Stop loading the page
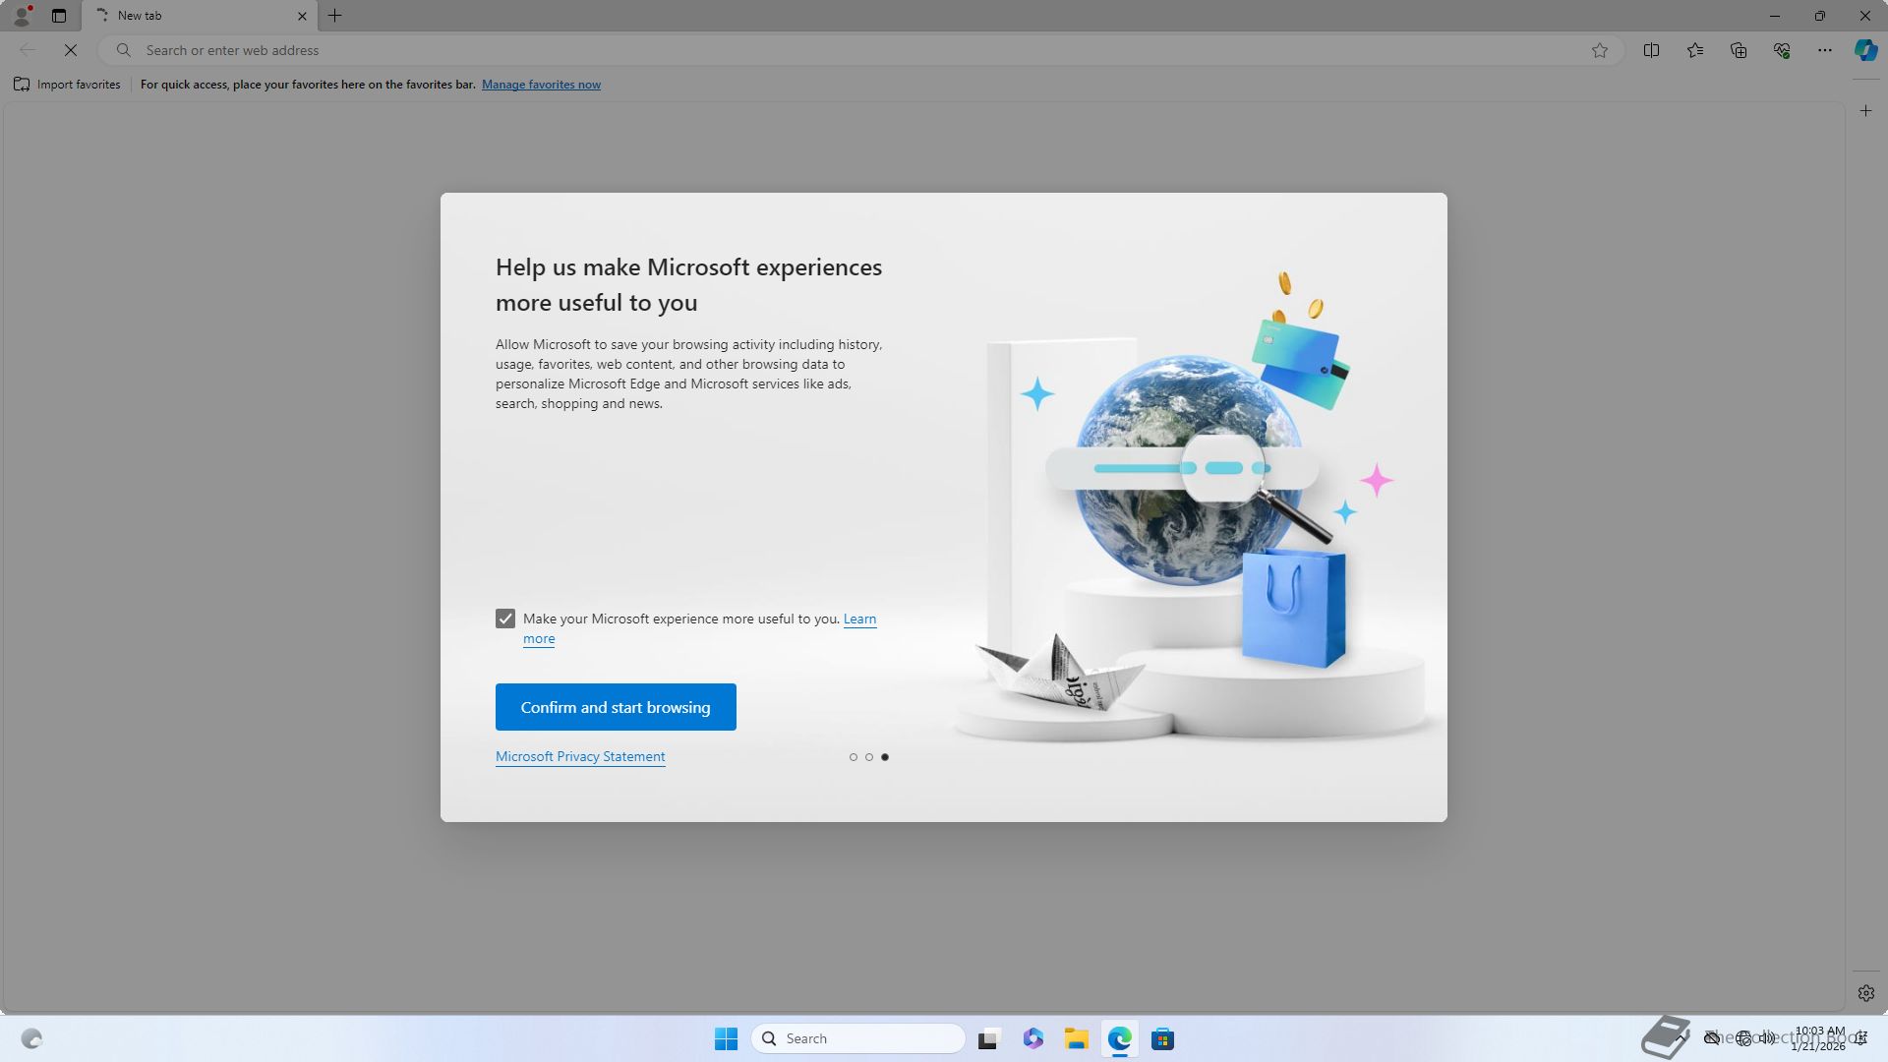Screen dimensions: 1888x1062 click(71, 50)
